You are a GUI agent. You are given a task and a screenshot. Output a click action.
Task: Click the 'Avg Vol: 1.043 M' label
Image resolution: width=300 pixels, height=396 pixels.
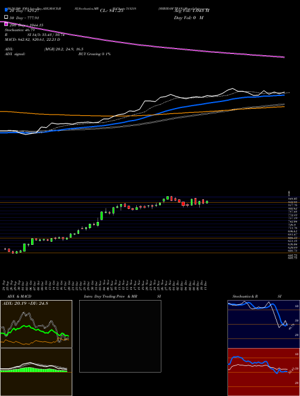pyautogui.click(x=191, y=11)
